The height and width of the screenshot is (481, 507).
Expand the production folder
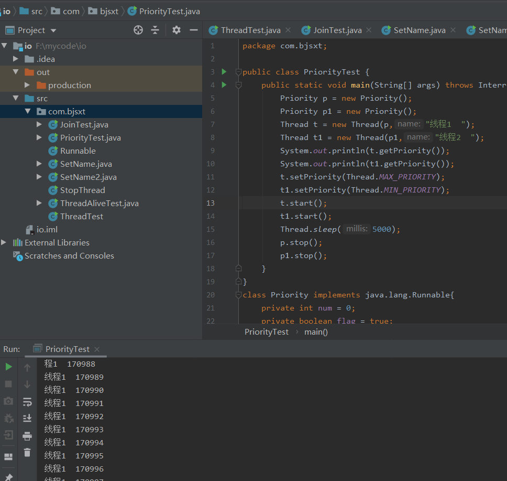coord(27,85)
